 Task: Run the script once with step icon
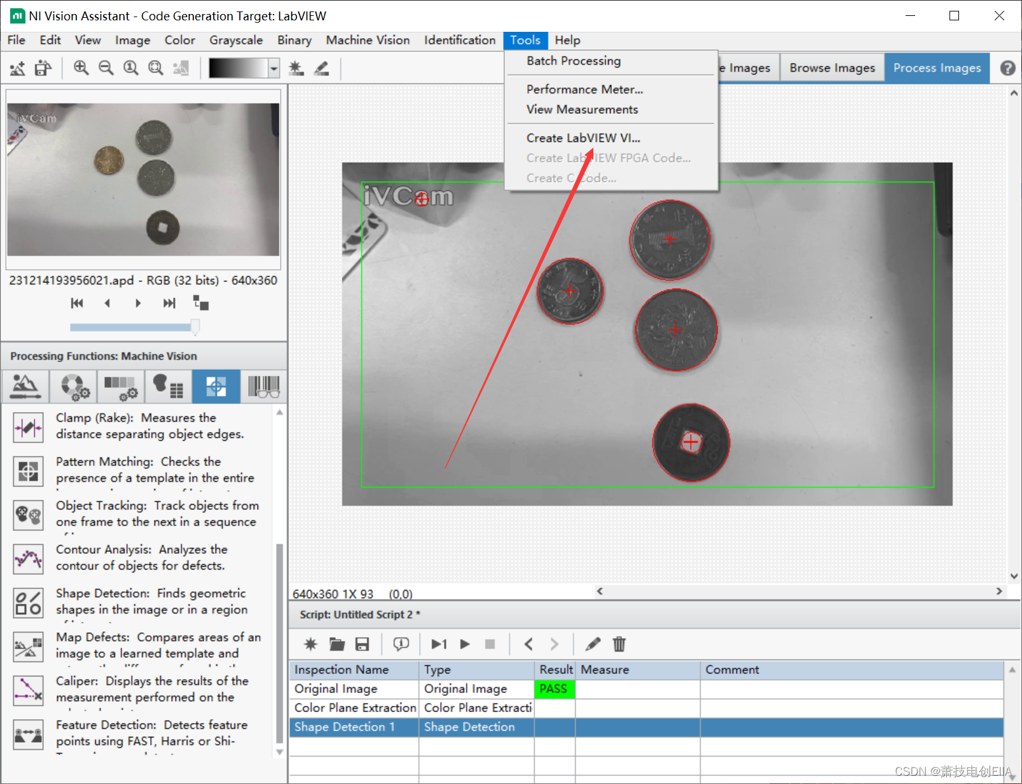(x=439, y=644)
